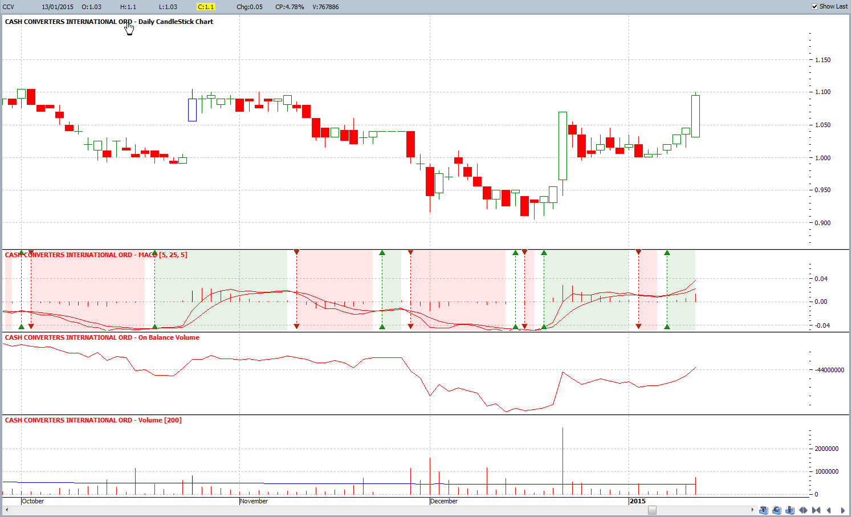852x517 pixels.
Task: Click the December date axis label
Action: pyautogui.click(x=444, y=501)
